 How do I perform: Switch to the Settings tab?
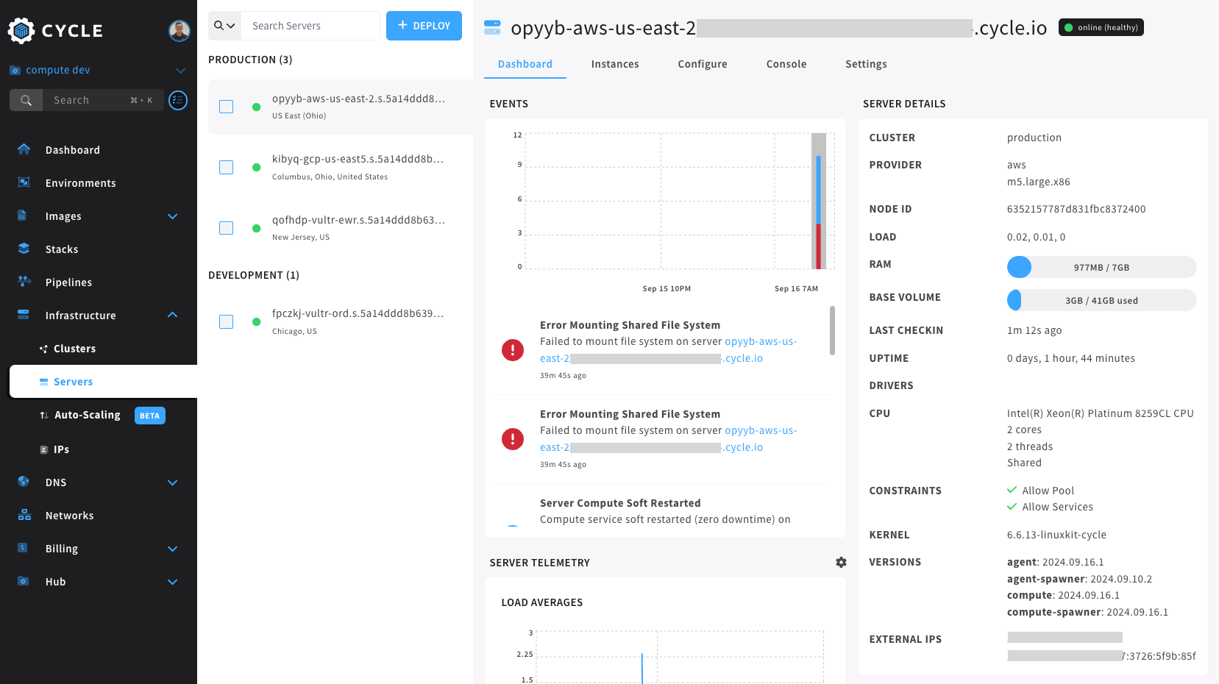click(x=866, y=64)
